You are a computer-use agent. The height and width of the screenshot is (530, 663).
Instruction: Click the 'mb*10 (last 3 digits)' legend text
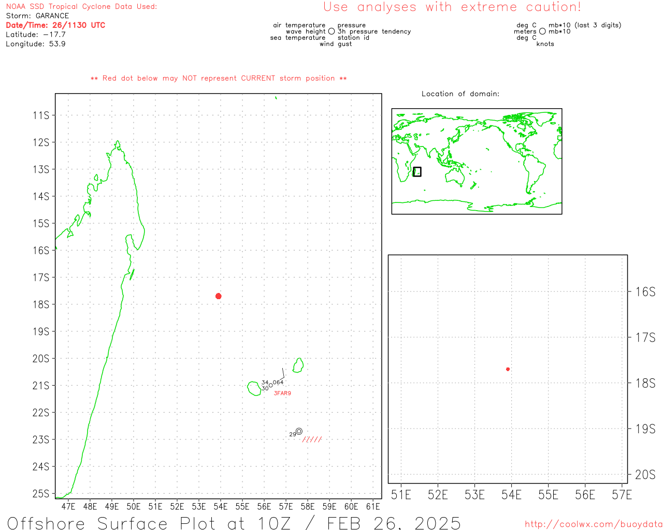585,25
